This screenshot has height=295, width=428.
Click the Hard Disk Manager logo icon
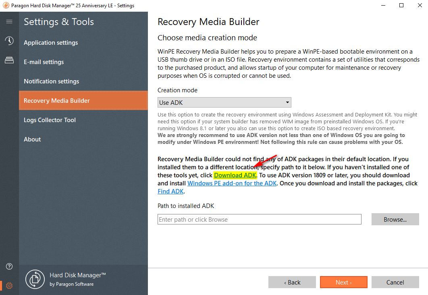(x=35, y=279)
